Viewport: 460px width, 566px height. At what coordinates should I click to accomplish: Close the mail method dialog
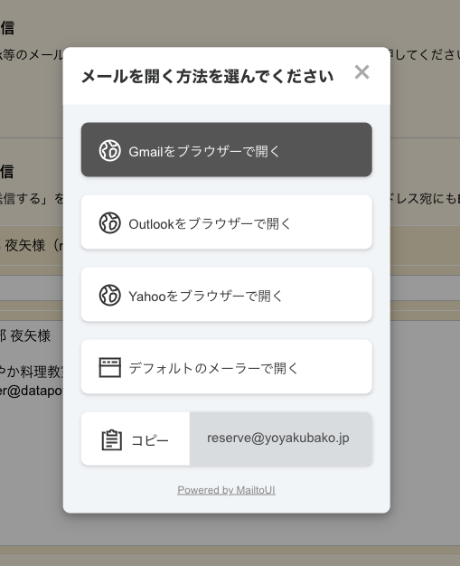pos(361,72)
